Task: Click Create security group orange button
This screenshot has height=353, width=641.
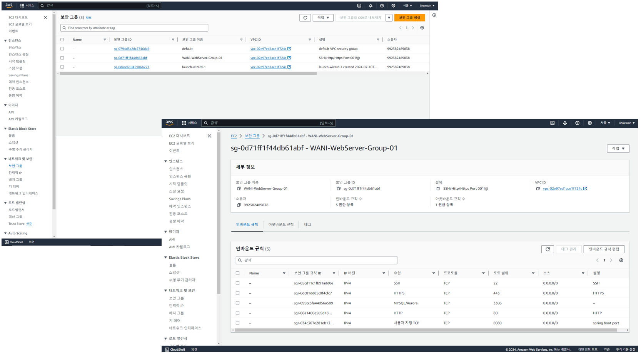Action: [409, 18]
